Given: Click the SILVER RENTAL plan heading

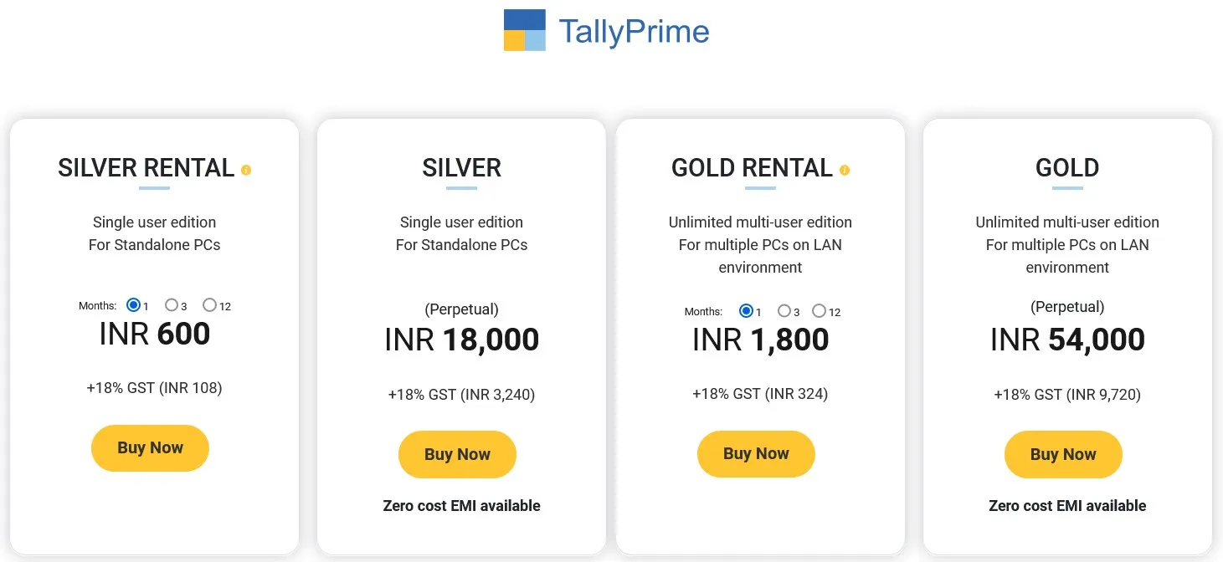Looking at the screenshot, I should (x=146, y=168).
